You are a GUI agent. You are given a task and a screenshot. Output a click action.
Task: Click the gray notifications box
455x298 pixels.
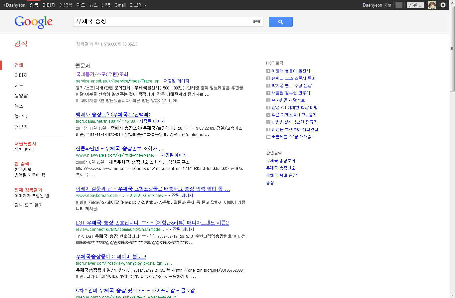click(x=399, y=5)
